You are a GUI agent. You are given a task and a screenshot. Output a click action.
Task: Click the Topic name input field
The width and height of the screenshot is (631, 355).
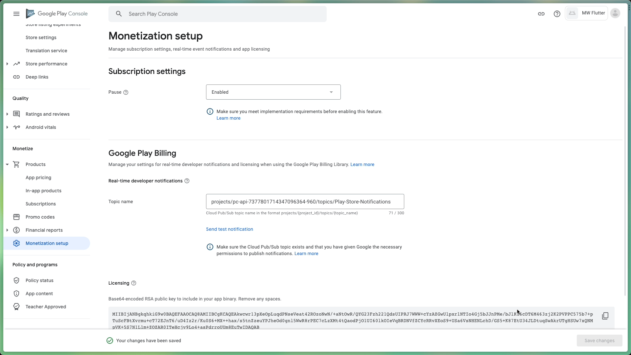[x=305, y=201]
